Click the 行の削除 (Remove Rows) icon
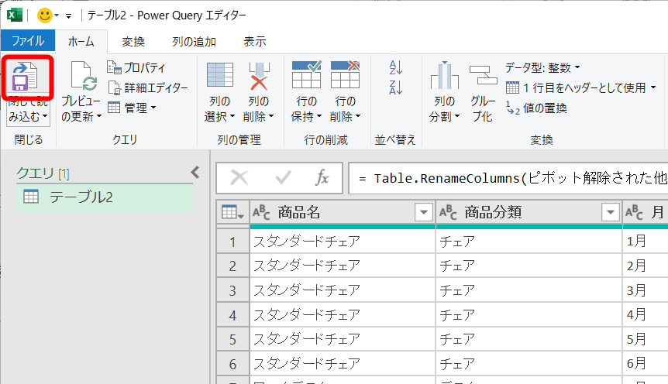 point(345,74)
